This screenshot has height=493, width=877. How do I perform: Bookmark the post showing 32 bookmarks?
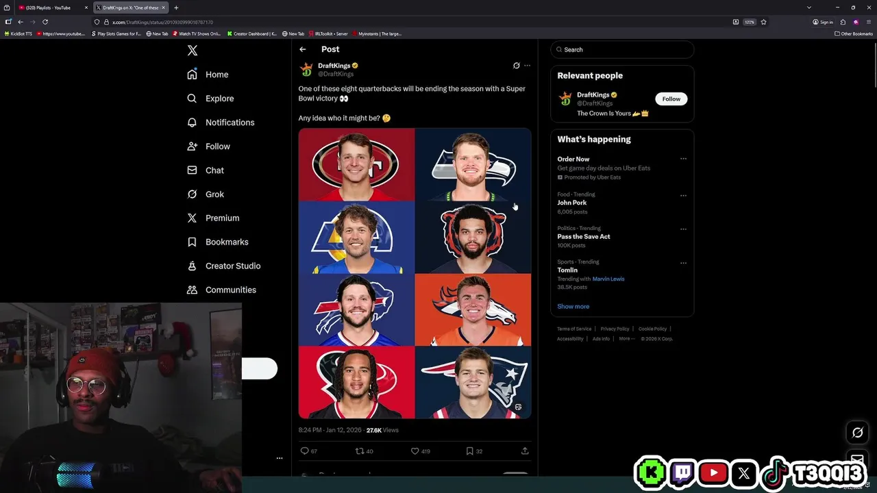(469, 451)
